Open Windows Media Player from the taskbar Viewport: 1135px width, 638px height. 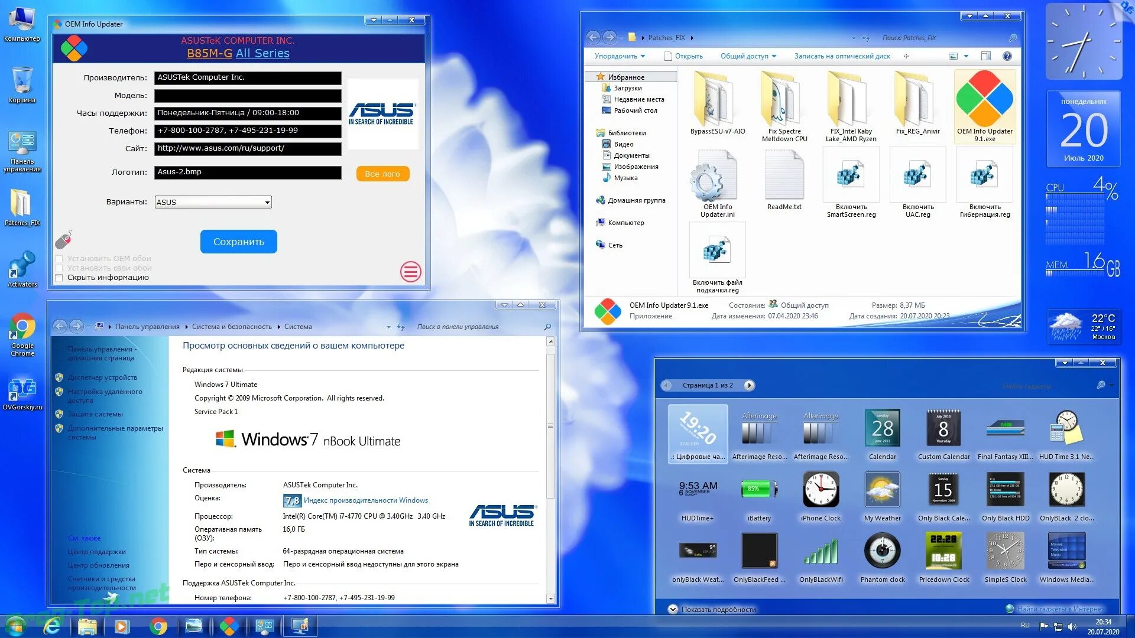click(x=122, y=626)
